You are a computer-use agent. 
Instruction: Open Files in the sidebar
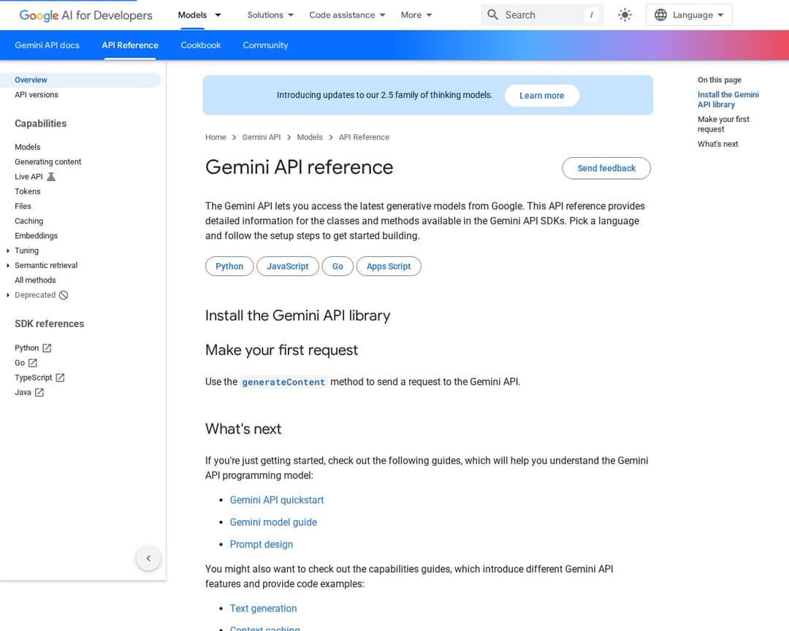point(23,206)
